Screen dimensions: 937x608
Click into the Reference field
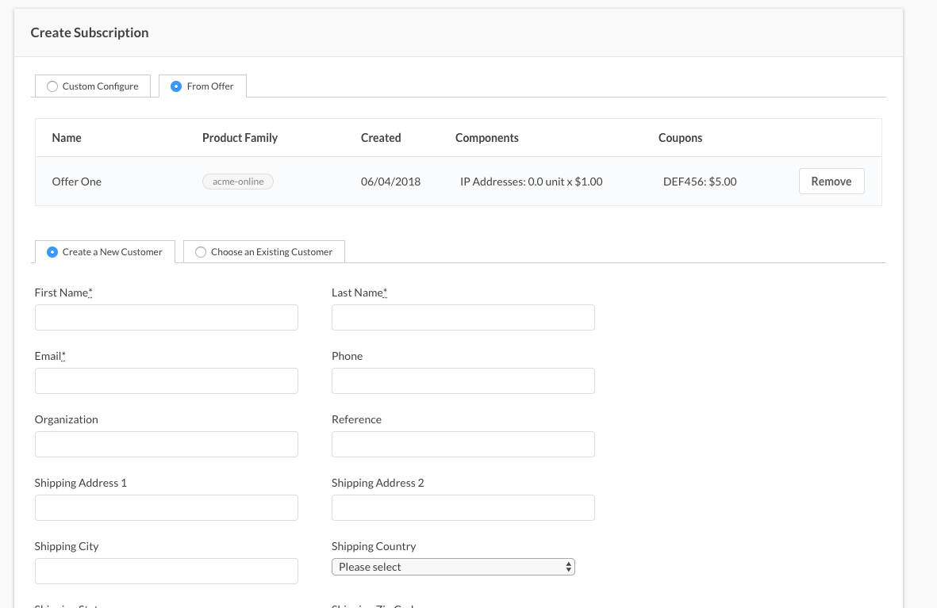click(463, 445)
